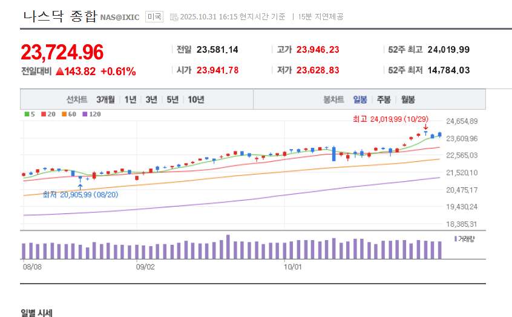Click the 미국 country badge
This screenshot has height=317, width=512.
click(154, 17)
